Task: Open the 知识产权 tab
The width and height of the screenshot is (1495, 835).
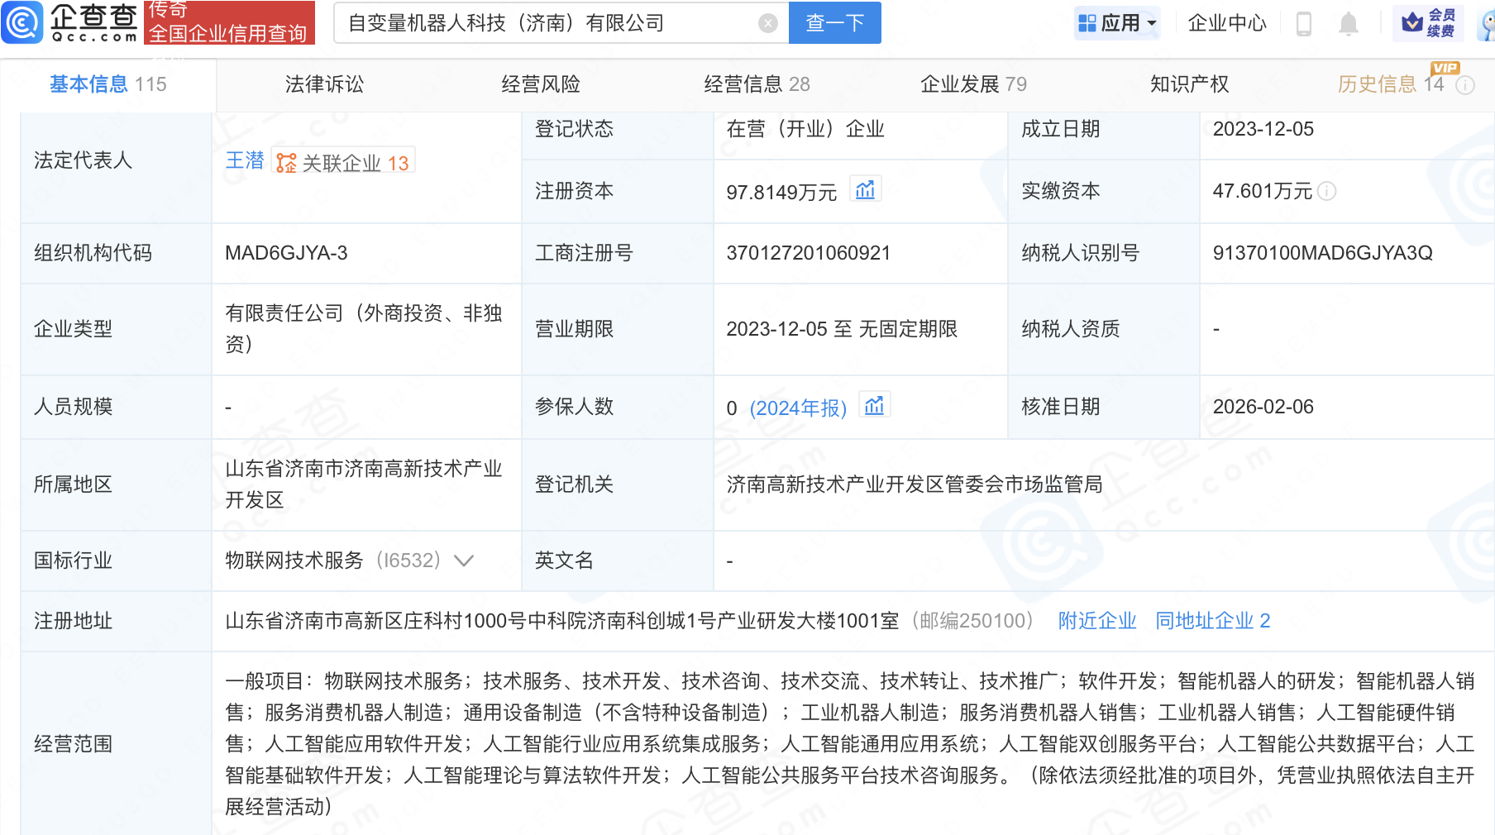Action: pos(1189,84)
